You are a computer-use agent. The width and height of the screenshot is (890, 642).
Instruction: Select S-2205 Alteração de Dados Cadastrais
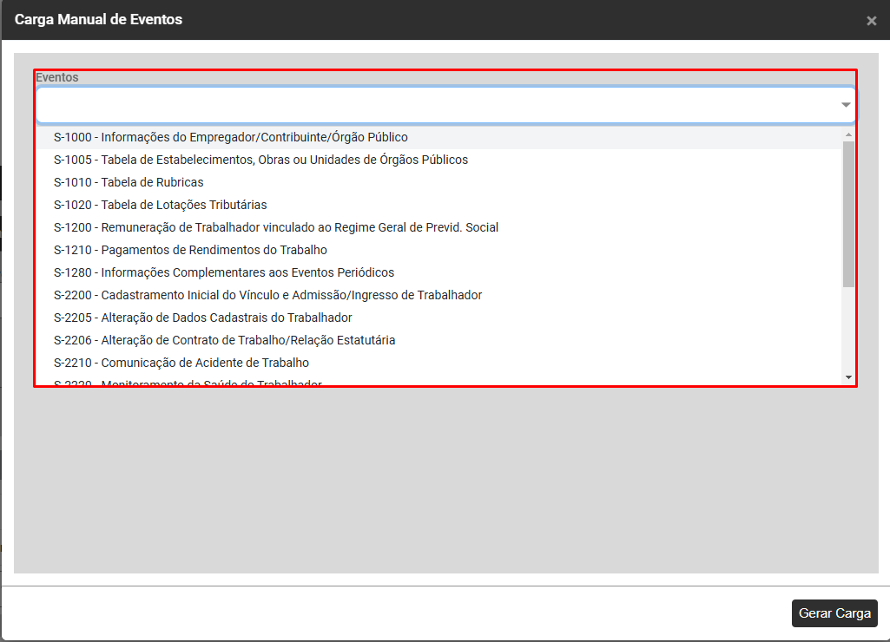coord(202,318)
